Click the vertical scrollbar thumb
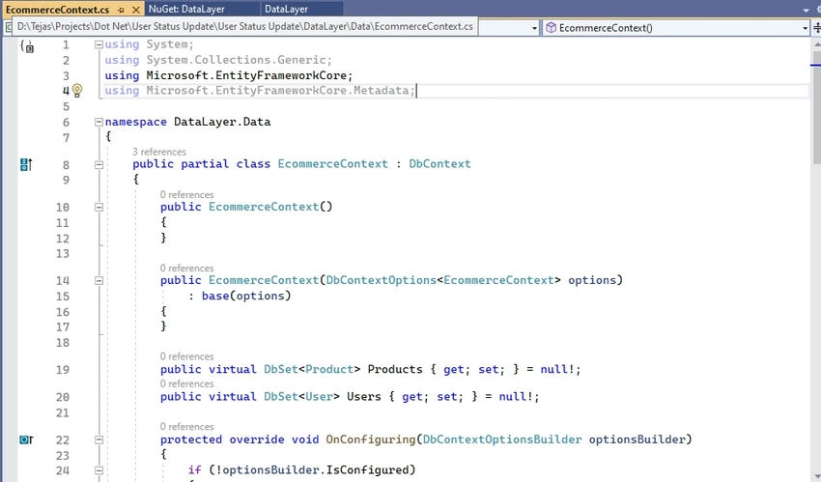The image size is (821, 482). click(816, 107)
